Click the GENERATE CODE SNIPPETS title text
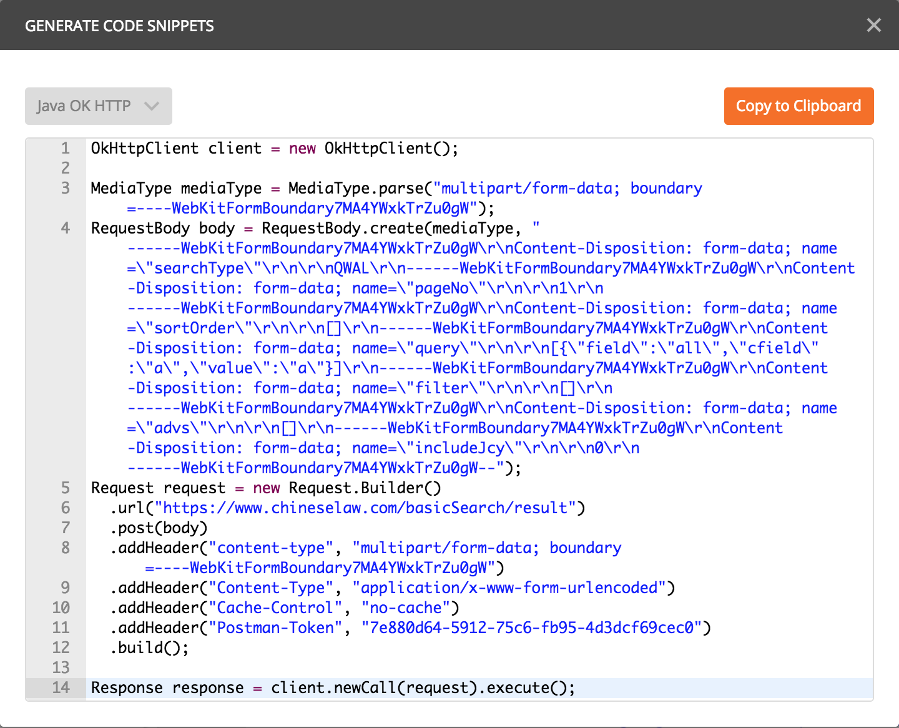Viewport: 899px width, 728px height. [x=119, y=25]
